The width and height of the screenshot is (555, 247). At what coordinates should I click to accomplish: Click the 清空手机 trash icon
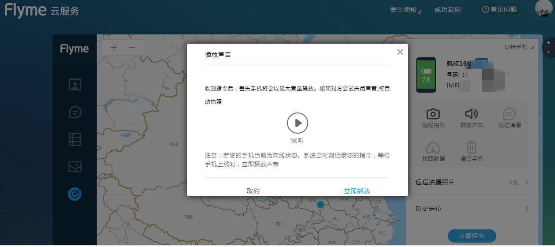[472, 147]
